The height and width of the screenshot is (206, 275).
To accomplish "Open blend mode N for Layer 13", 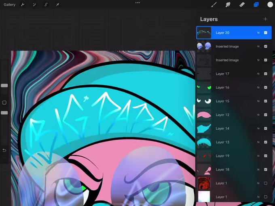I will tap(258, 142).
